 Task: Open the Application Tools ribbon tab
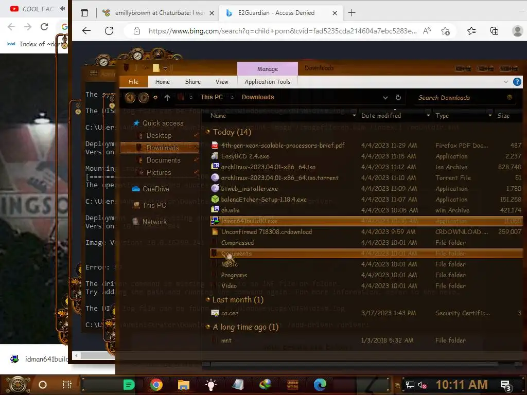pyautogui.click(x=267, y=82)
